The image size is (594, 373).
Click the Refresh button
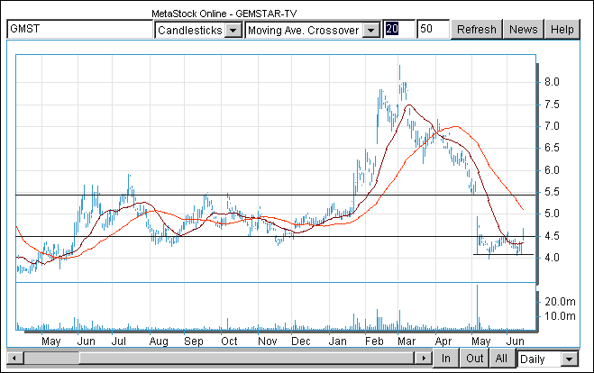(x=477, y=30)
